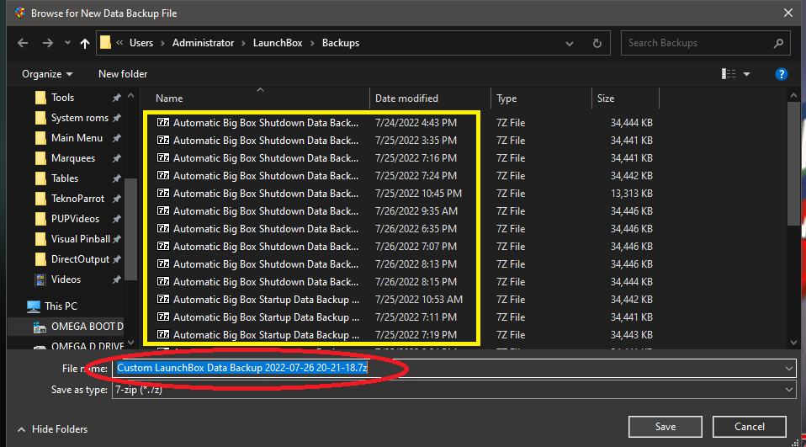Cancel the save dialog

750,427
